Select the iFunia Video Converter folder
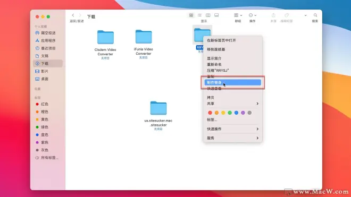Viewport: 351px width, 197px height. 144,37
